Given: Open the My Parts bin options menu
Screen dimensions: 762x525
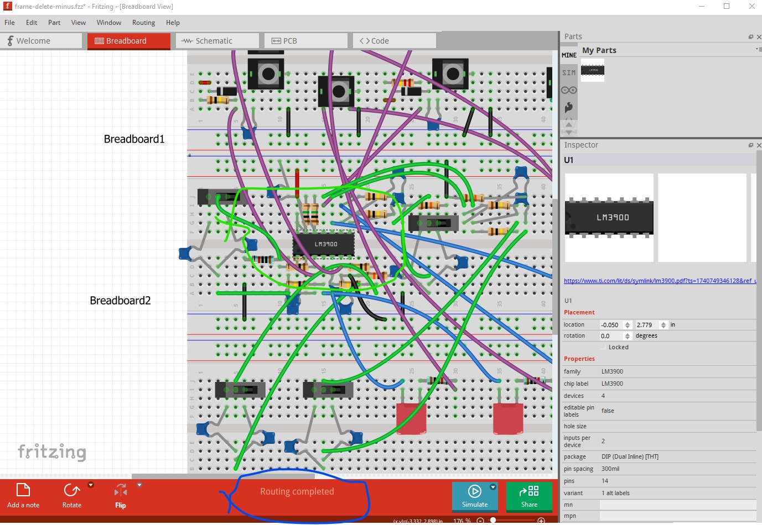Looking at the screenshot, I should (758, 50).
